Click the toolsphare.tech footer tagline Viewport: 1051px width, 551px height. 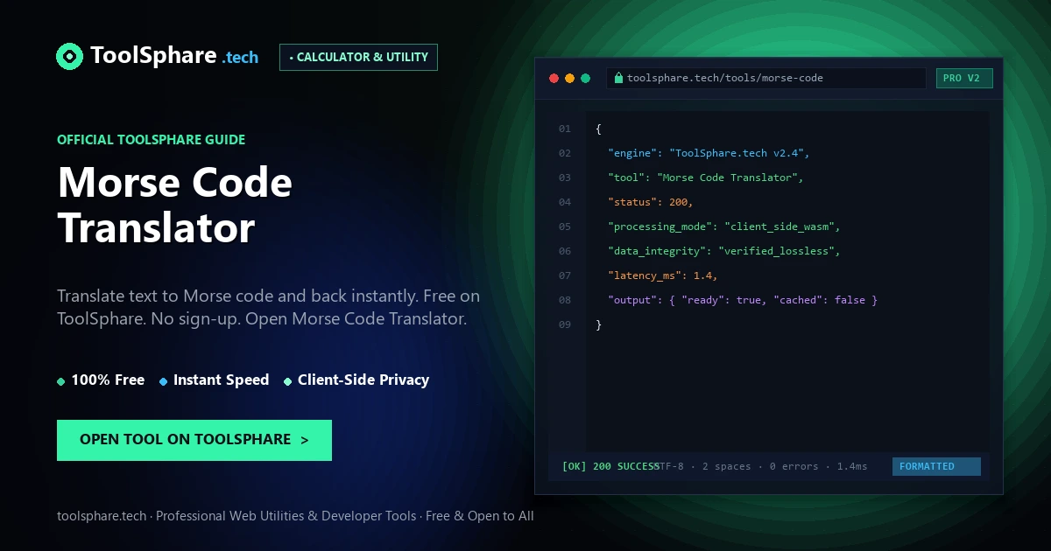tap(295, 516)
